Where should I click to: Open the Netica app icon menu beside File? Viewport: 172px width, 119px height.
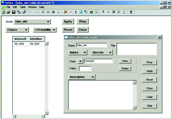coord(3,7)
